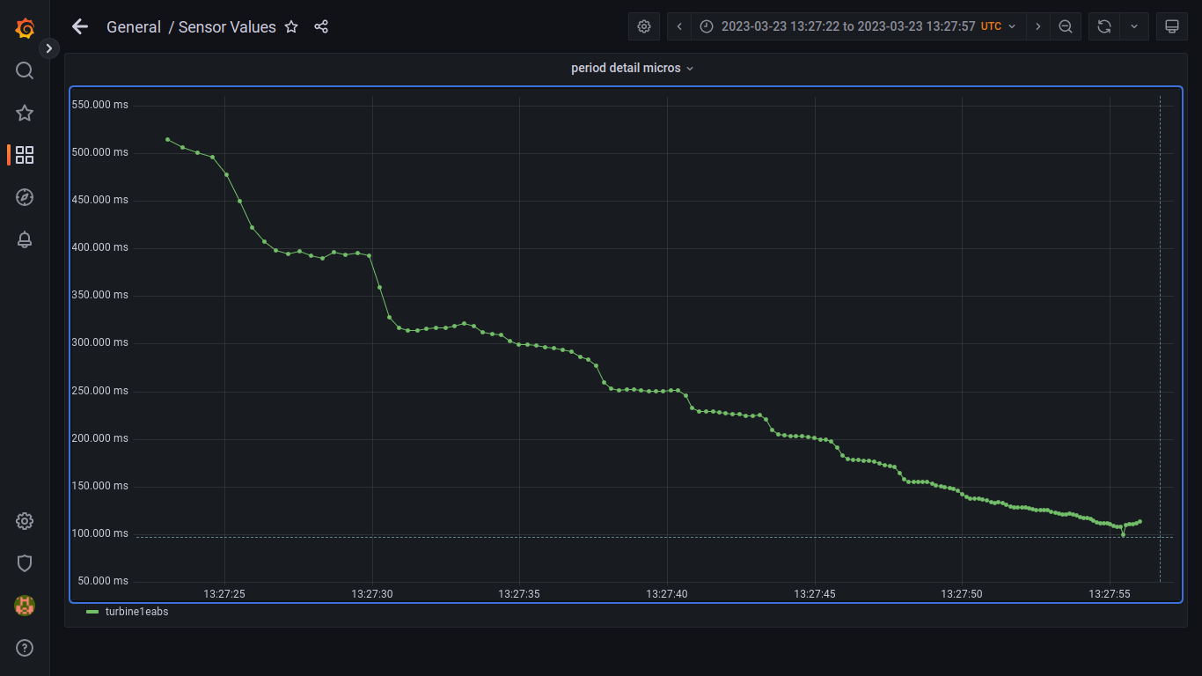Image resolution: width=1202 pixels, height=676 pixels.
Task: Go back with the arrow button
Action: pyautogui.click(x=80, y=26)
